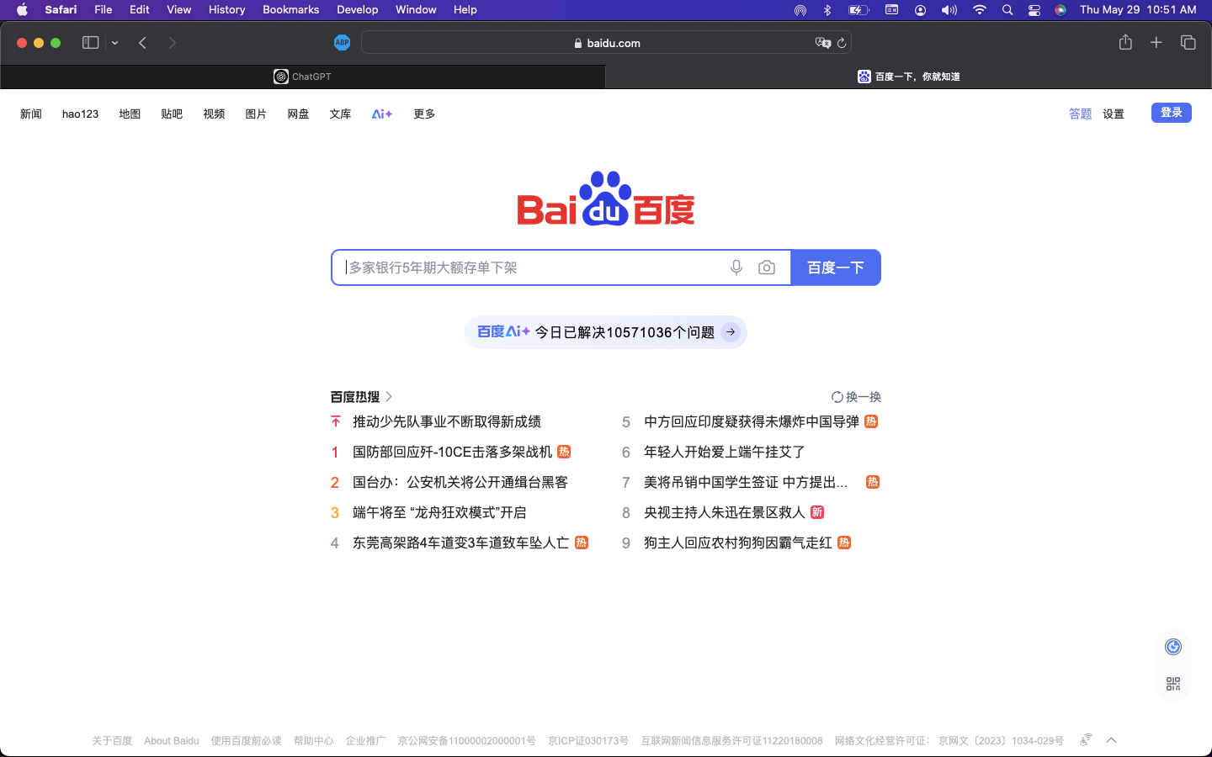The image size is (1212, 757).
Task: Open hot search 推动少先队事业不断取得新成绩
Action: click(x=447, y=421)
